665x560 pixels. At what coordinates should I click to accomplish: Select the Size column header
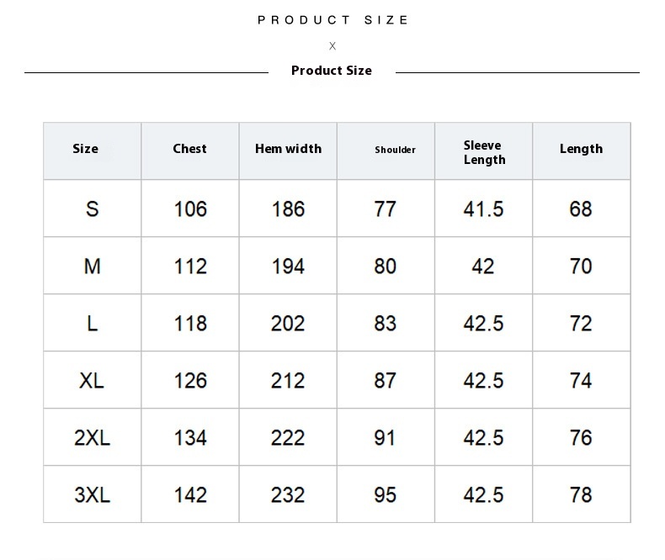(x=85, y=149)
